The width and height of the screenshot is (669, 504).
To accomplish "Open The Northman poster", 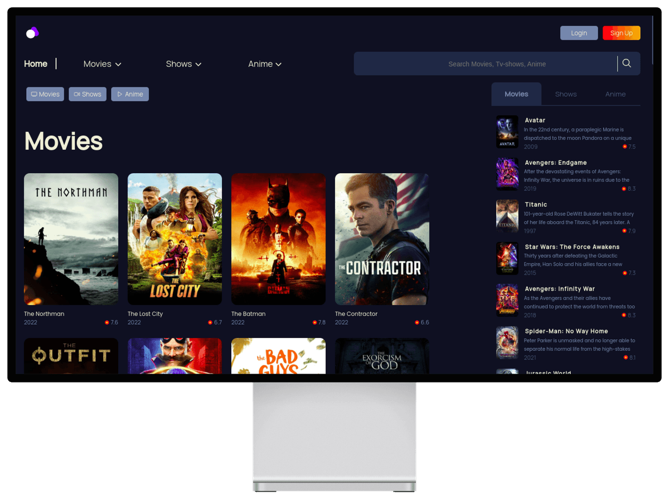I will [71, 239].
